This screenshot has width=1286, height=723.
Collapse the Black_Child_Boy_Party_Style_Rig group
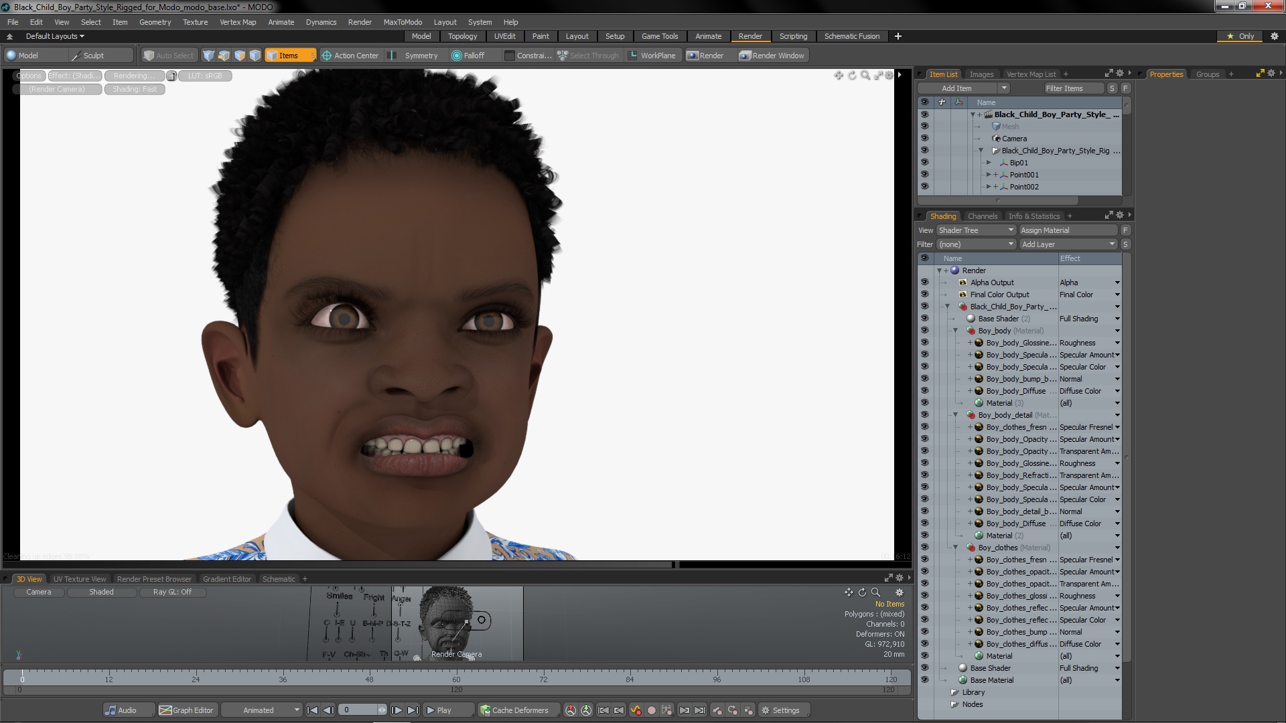tap(981, 151)
